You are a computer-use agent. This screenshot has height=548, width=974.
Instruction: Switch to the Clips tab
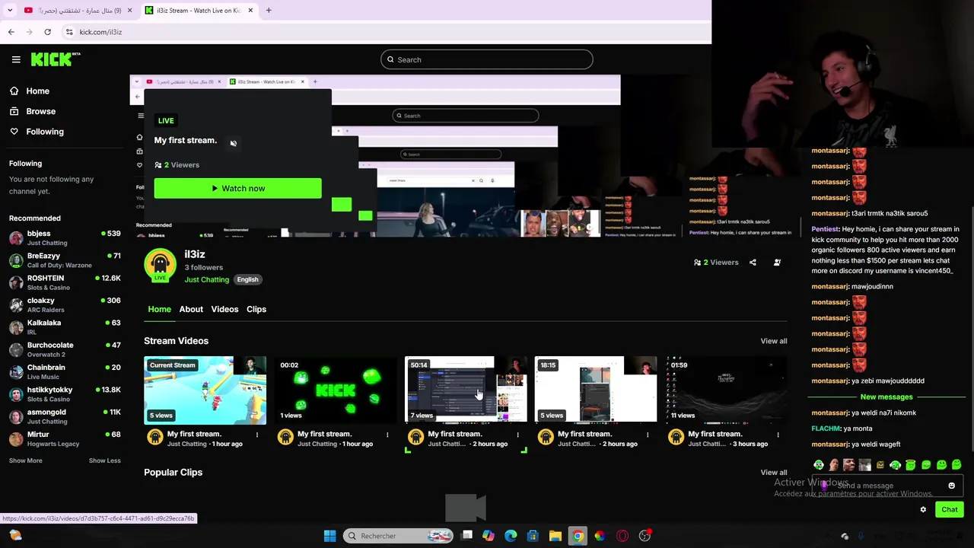[x=256, y=309]
